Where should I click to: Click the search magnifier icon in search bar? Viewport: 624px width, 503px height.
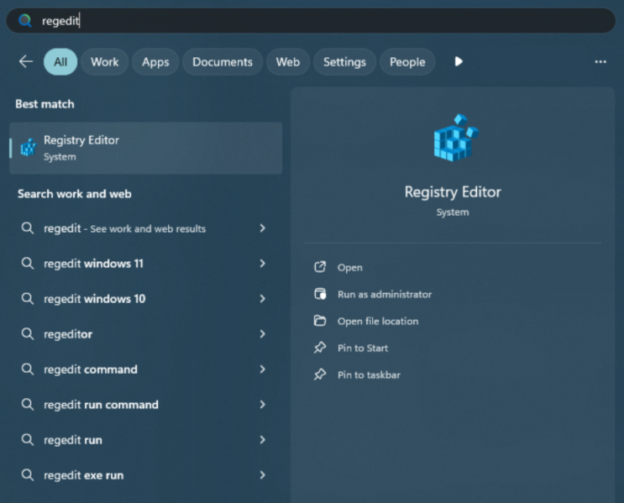[25, 21]
